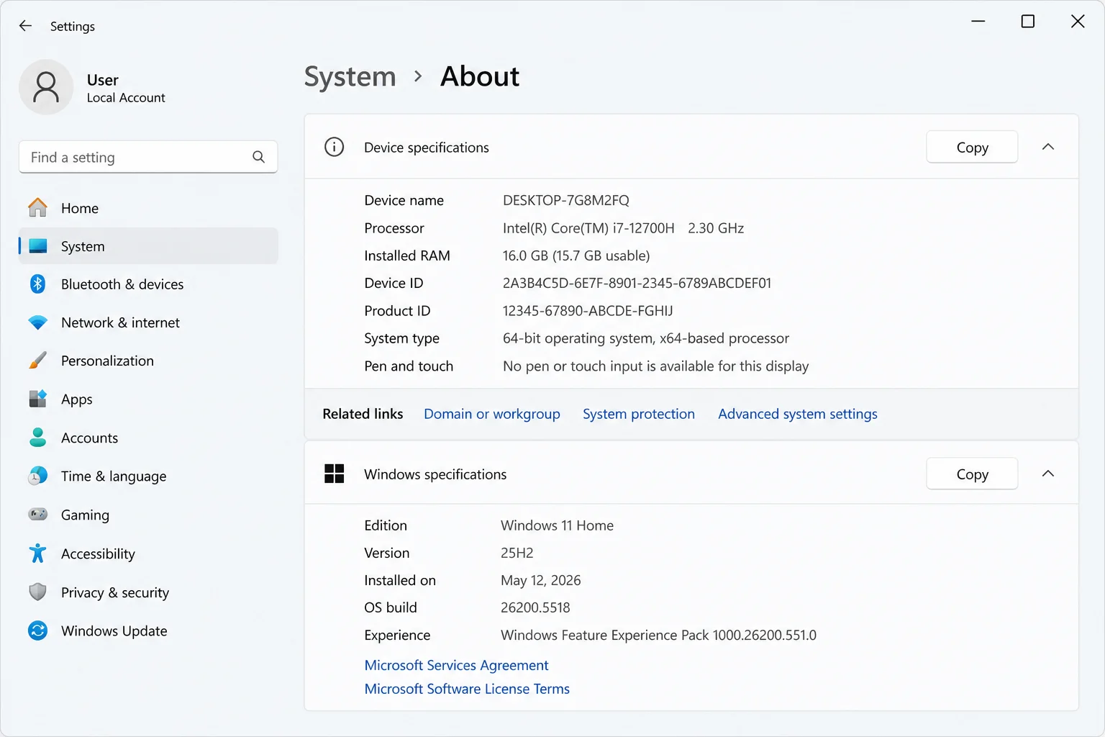Viewport: 1105px width, 737px height.
Task: Select Privacy & security label
Action: tap(115, 592)
